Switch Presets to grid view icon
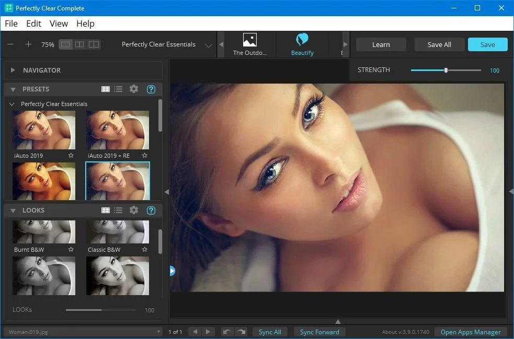 106,89
